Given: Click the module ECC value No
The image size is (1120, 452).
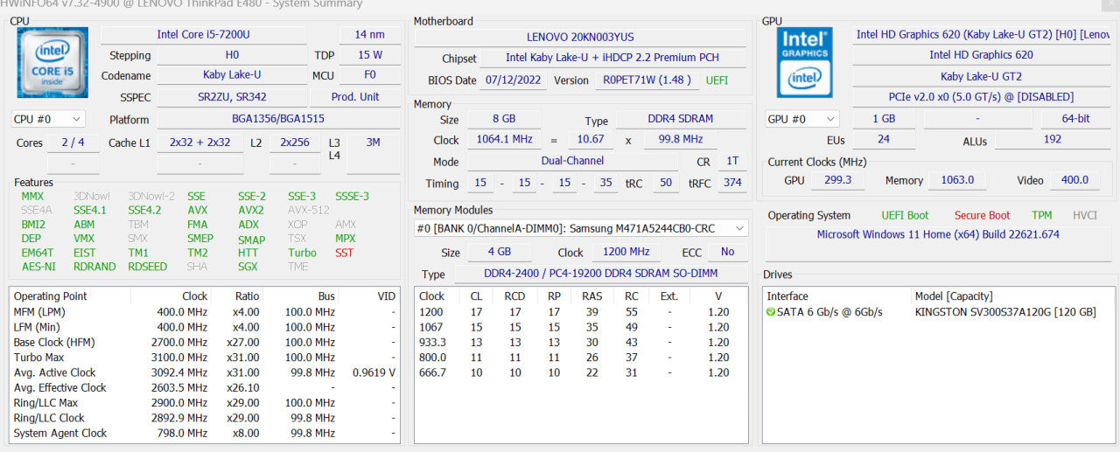Looking at the screenshot, I should point(728,252).
